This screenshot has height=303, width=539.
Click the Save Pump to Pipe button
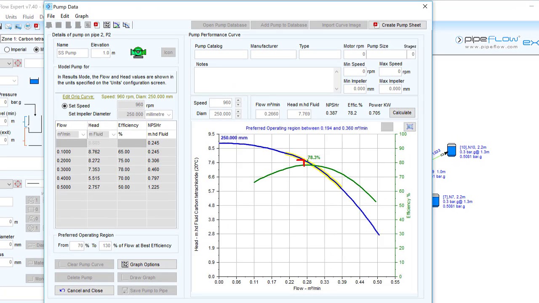pyautogui.click(x=147, y=290)
